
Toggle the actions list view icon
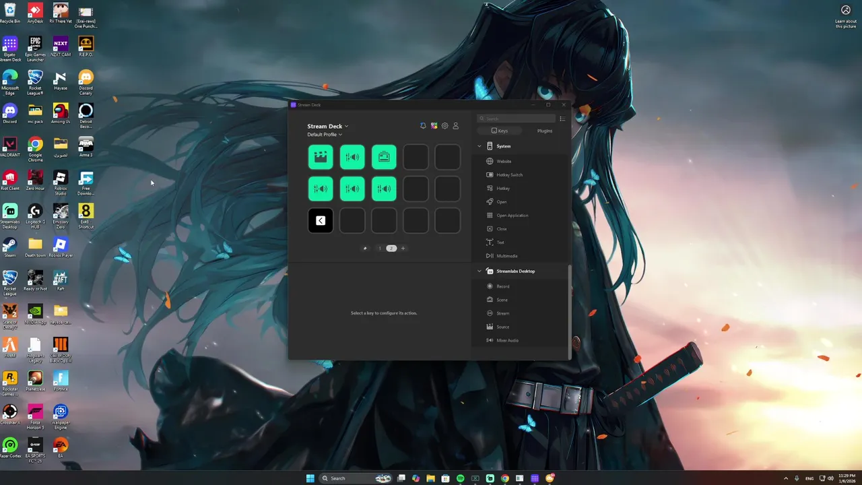tap(562, 119)
